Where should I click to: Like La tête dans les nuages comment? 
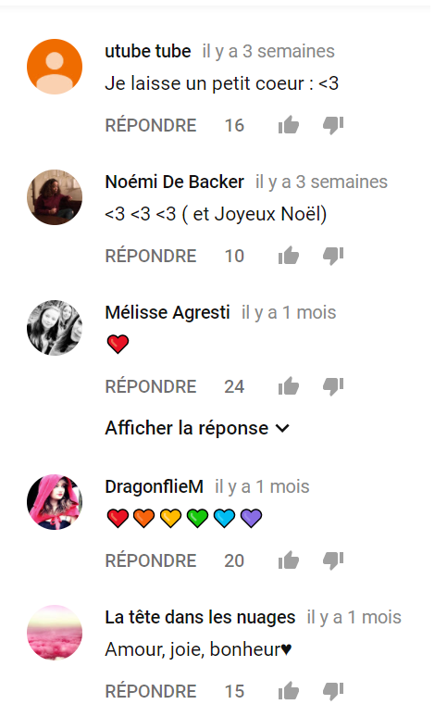point(289,691)
